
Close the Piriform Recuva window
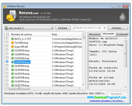125,6
